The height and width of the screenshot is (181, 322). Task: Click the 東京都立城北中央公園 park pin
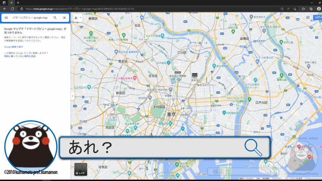coord(91,33)
